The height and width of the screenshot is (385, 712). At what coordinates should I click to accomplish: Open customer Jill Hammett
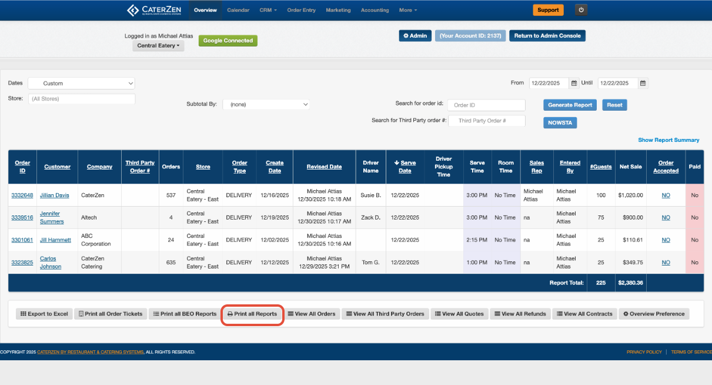coord(55,240)
